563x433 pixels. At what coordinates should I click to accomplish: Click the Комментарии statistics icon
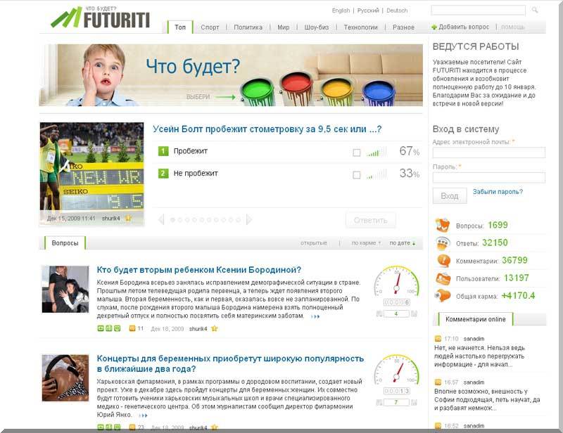pyautogui.click(x=443, y=261)
